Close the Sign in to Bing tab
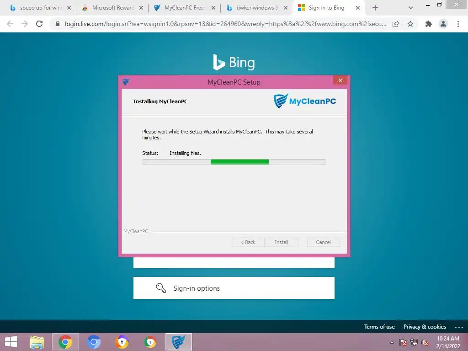This screenshot has width=468, height=351. (357, 8)
